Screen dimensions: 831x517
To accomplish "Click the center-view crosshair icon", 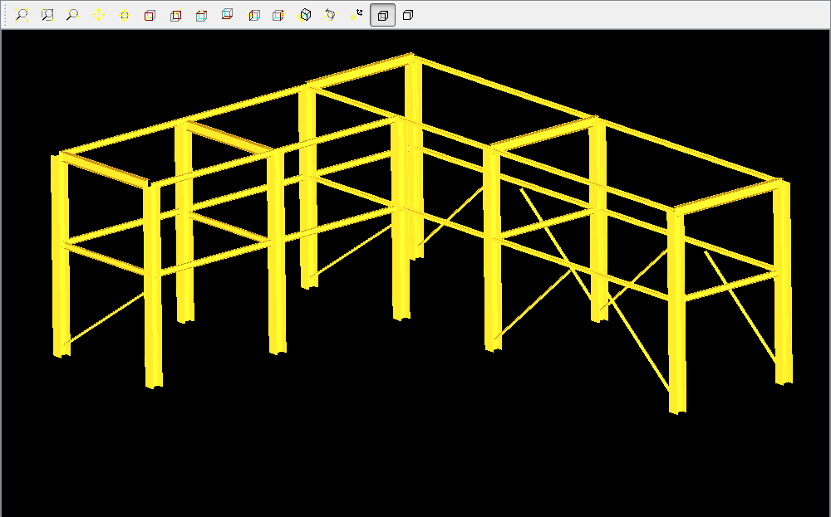I will [x=124, y=15].
